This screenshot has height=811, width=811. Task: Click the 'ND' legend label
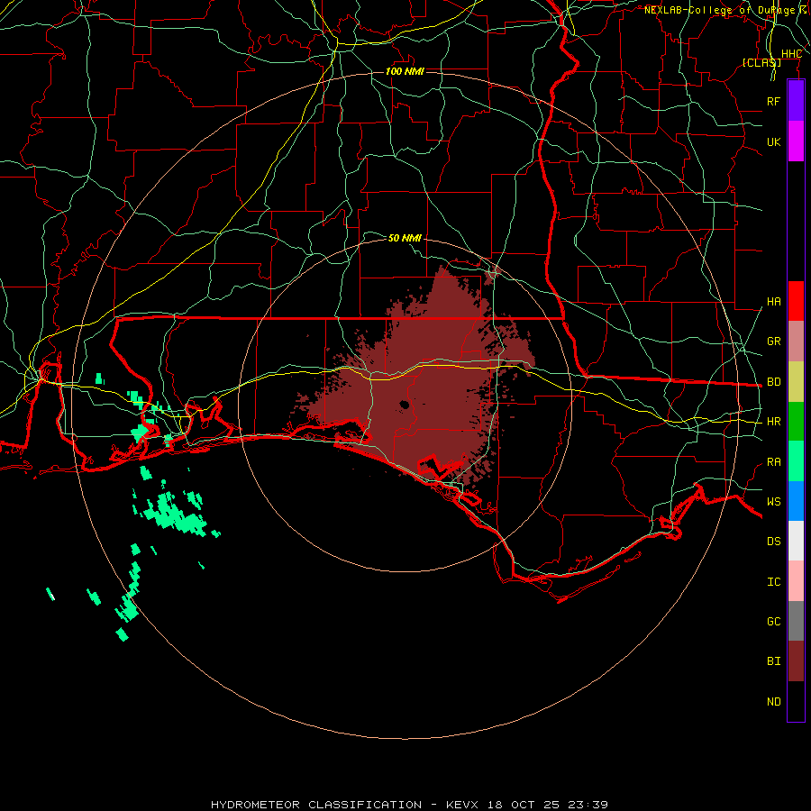[773, 702]
